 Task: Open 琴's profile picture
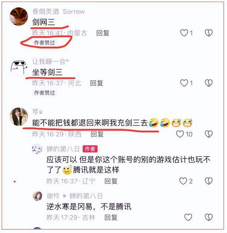point(19,116)
